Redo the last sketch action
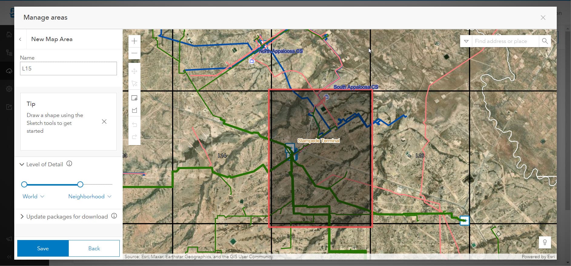Screen dimensions: 571x266 click(134, 137)
